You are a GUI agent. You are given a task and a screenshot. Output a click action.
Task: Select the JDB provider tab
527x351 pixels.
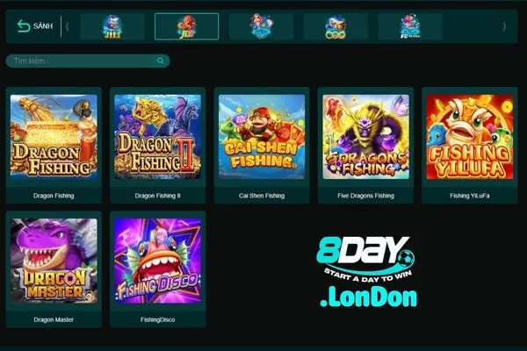coord(186,26)
